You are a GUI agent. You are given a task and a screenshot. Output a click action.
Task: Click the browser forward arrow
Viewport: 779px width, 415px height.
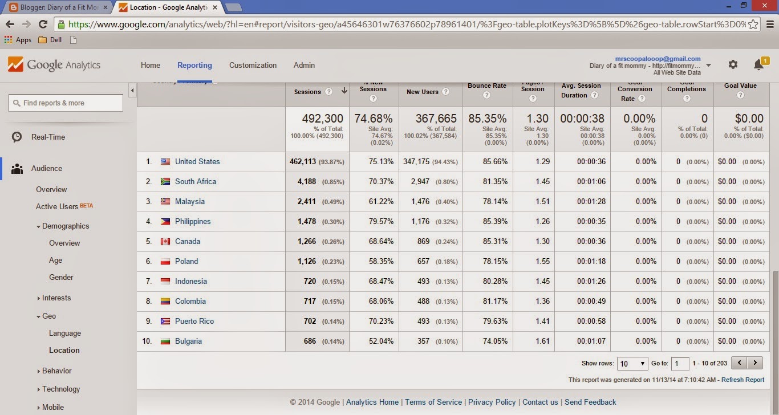point(26,24)
